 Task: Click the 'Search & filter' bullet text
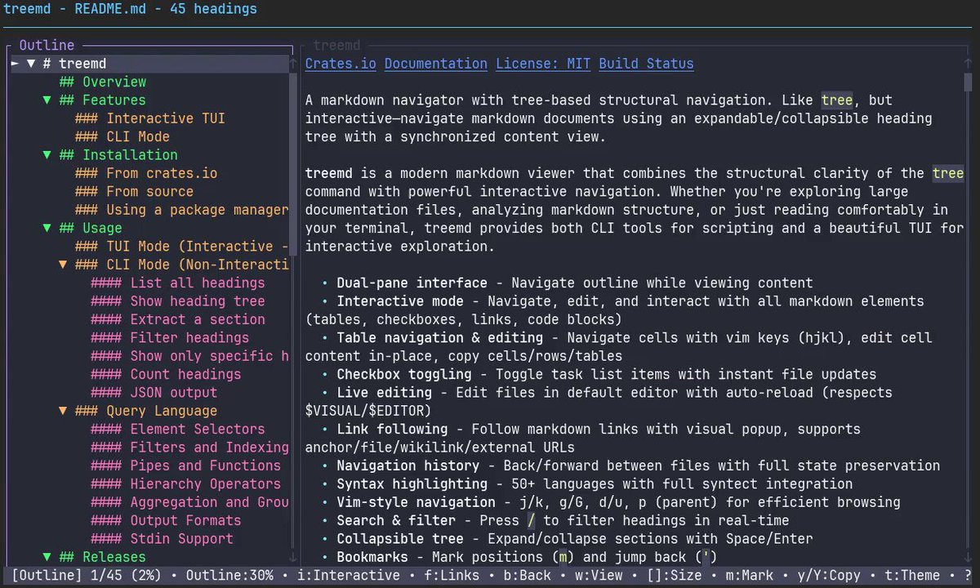pos(397,520)
